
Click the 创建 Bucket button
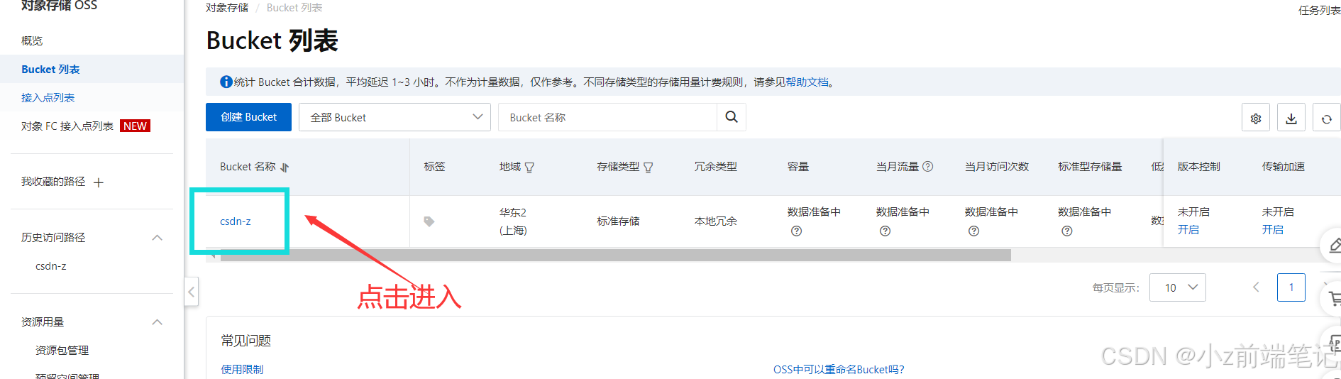coord(248,117)
